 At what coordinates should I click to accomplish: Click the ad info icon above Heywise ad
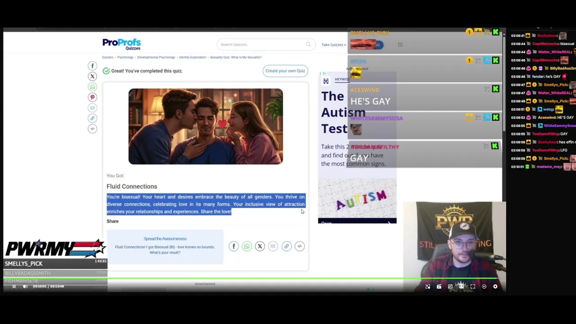point(324,73)
